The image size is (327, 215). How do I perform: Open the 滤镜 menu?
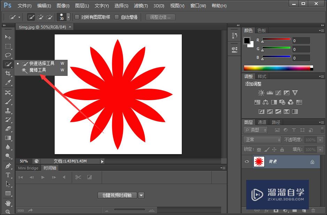pyautogui.click(x=140, y=6)
